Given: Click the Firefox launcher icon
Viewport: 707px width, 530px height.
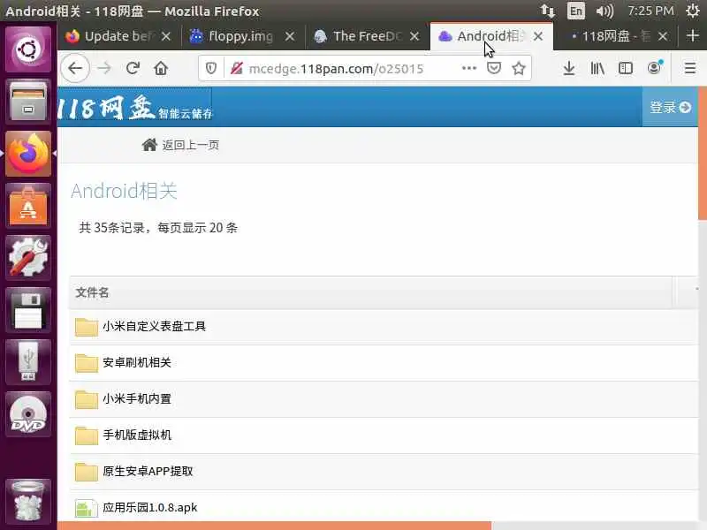Looking at the screenshot, I should click(x=28, y=154).
